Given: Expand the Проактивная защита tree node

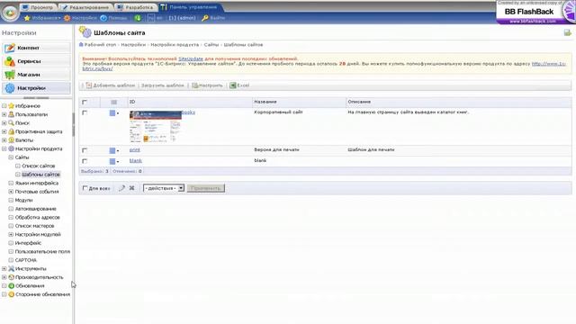Looking at the screenshot, I should pyautogui.click(x=4, y=131).
